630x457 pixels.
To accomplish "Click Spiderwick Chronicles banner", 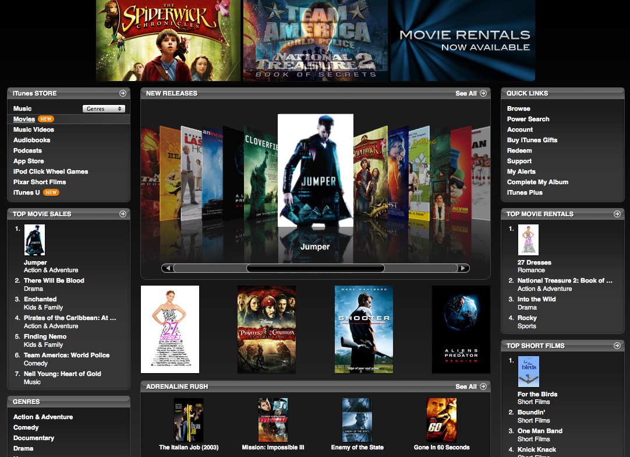I will (168, 40).
